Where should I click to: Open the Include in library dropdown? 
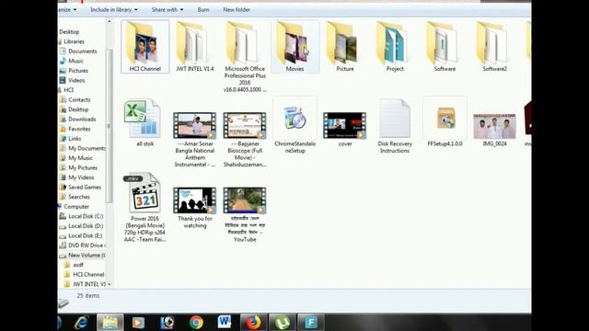pyautogui.click(x=114, y=10)
